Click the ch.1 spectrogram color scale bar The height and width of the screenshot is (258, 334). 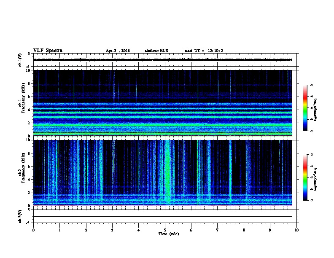(x=305, y=108)
